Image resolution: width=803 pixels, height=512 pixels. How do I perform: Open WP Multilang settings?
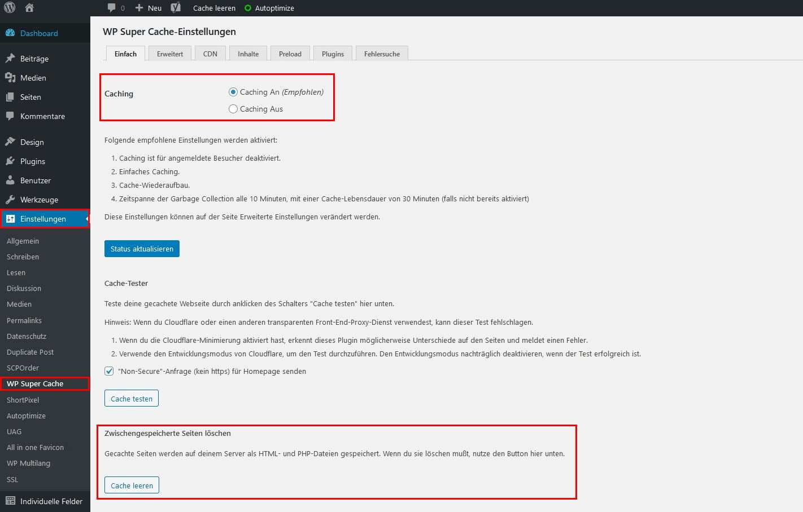(x=28, y=463)
